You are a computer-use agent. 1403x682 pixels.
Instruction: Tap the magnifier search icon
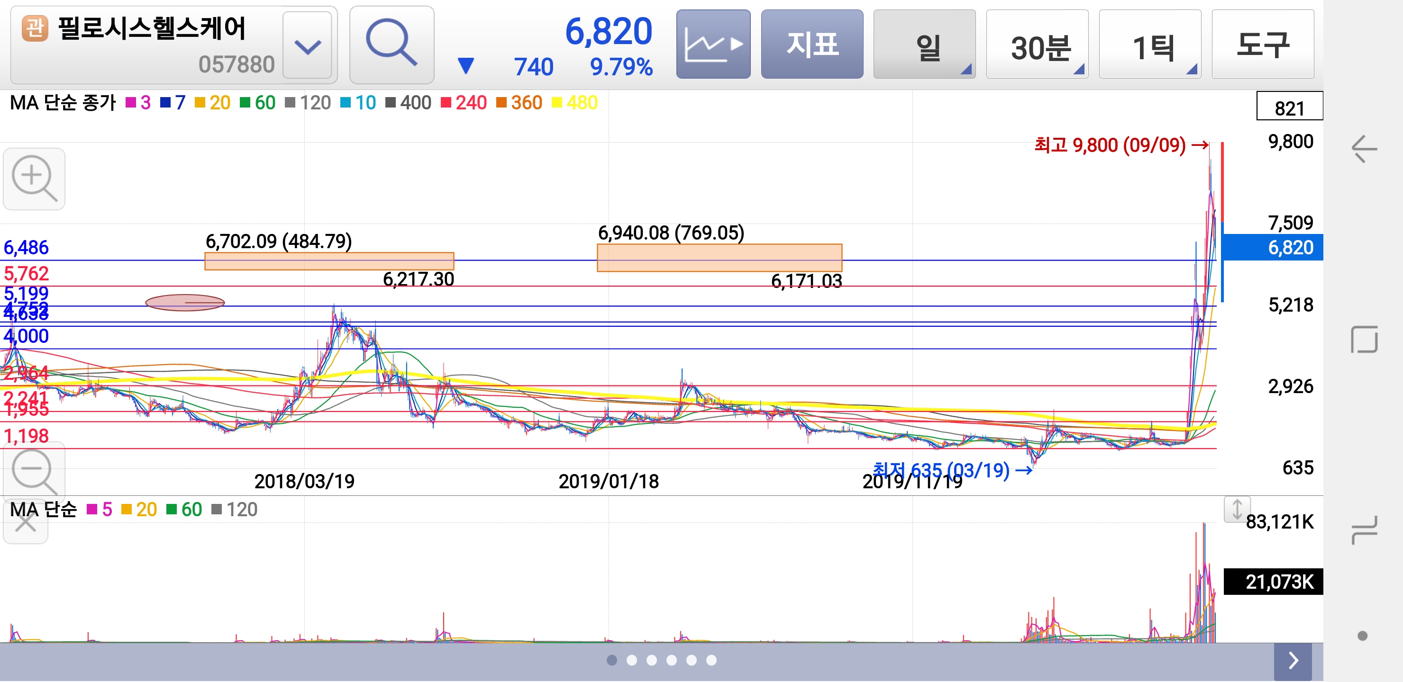(x=391, y=45)
